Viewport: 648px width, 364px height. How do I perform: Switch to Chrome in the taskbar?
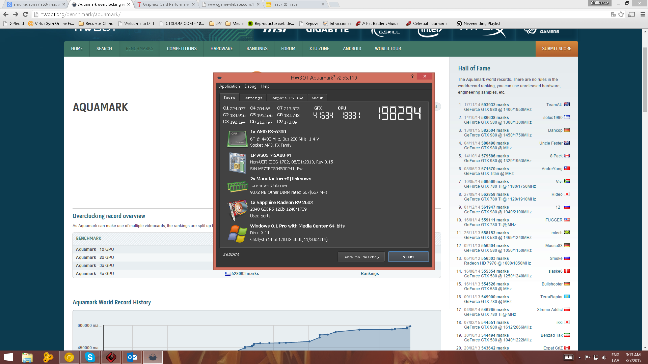69,357
